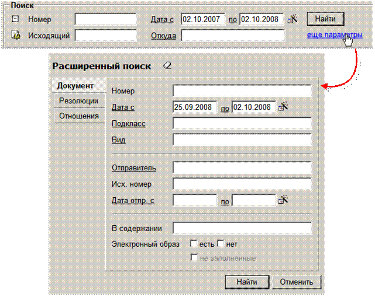The width and height of the screenshot is (375, 297).
Task: Check the есть checkbox for Электронный образ
Action: [194, 244]
